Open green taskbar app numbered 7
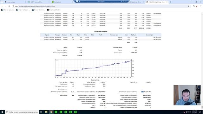203x114 pixels. coord(75,112)
